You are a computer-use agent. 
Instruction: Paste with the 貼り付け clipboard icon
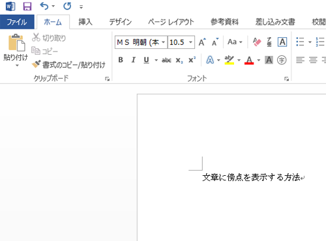[16, 42]
